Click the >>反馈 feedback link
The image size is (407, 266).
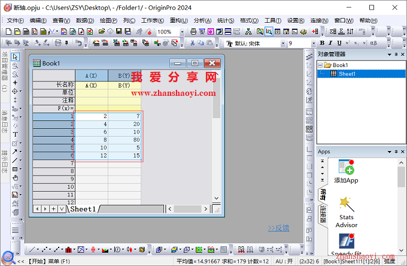[x=278, y=228]
